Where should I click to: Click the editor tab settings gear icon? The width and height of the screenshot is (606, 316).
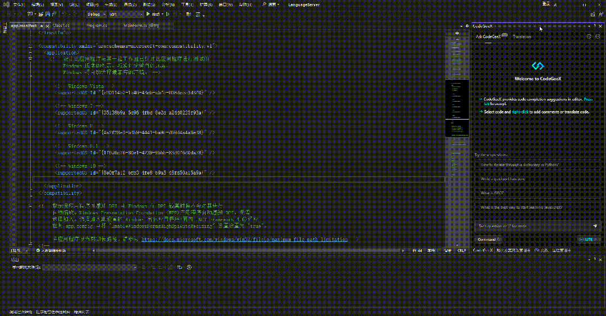467,26
